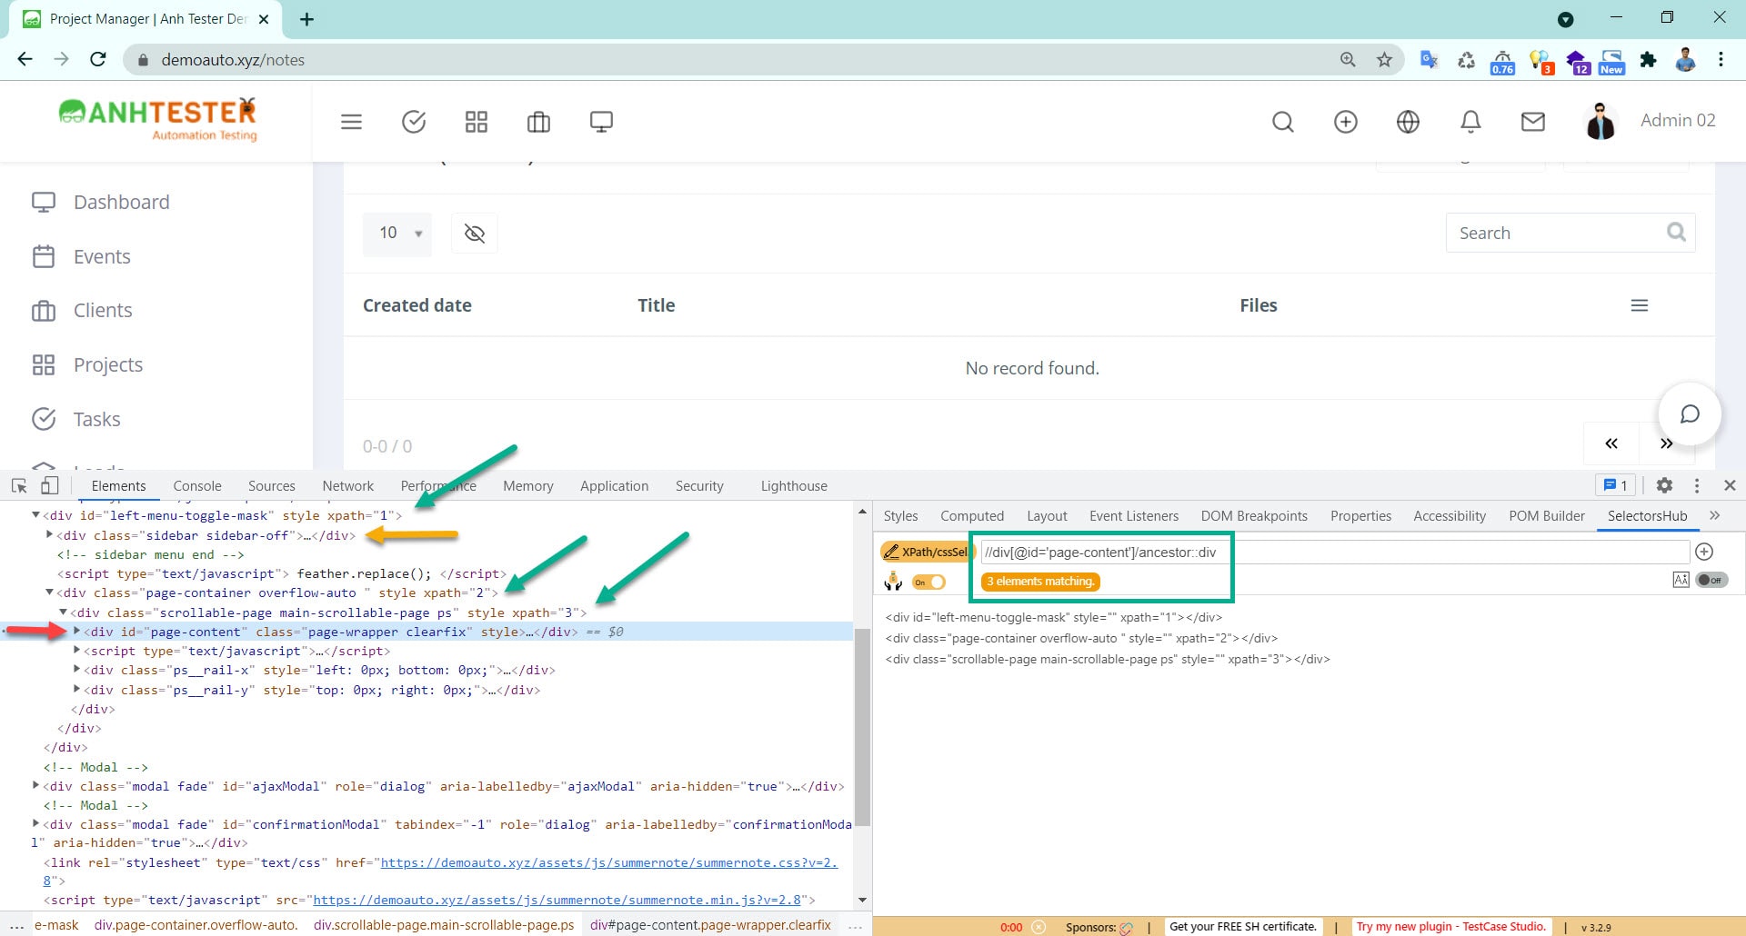Open the projects grid shortcut in top bar
This screenshot has height=936, width=1746.
tap(477, 122)
